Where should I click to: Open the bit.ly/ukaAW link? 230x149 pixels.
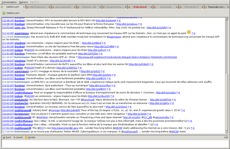106,21
